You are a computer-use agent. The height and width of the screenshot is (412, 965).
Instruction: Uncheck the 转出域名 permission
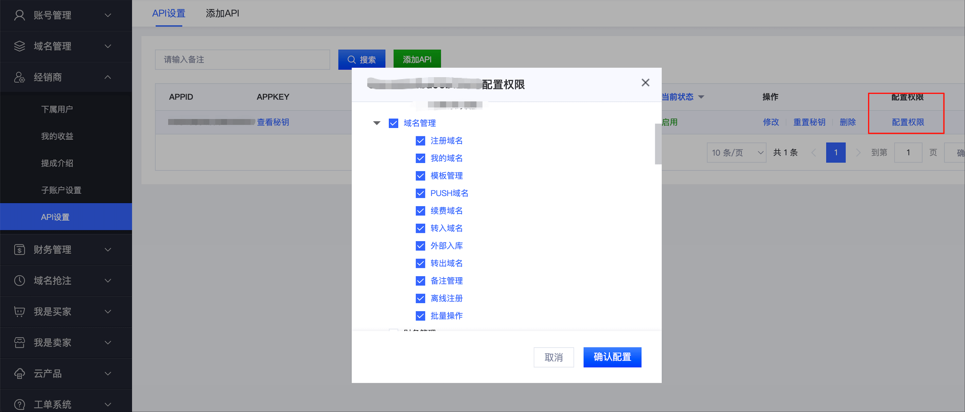point(420,263)
